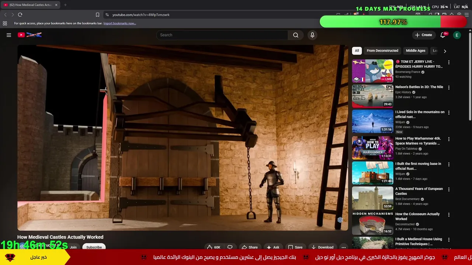This screenshot has height=265, width=472.
Task: Open site settings icon in address bar
Action: point(107,15)
